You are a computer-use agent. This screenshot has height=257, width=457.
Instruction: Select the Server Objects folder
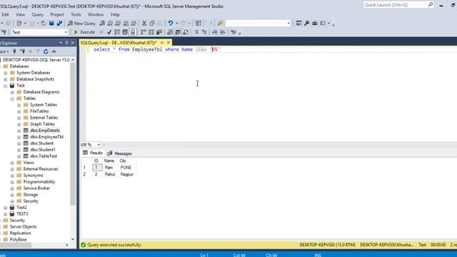click(x=23, y=227)
